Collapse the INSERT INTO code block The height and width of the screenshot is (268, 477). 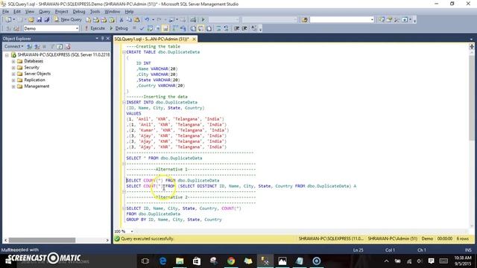(x=124, y=103)
